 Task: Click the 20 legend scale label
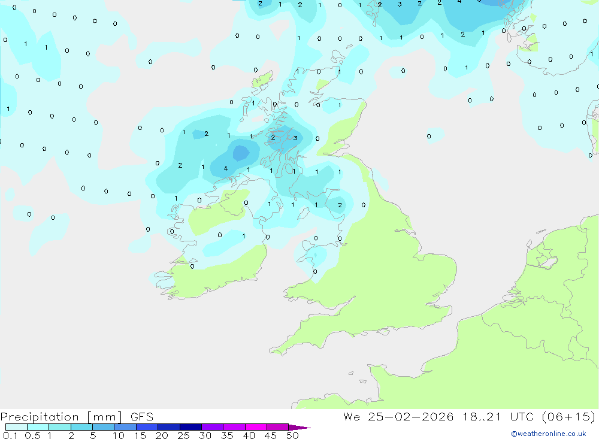pyautogui.click(x=162, y=435)
